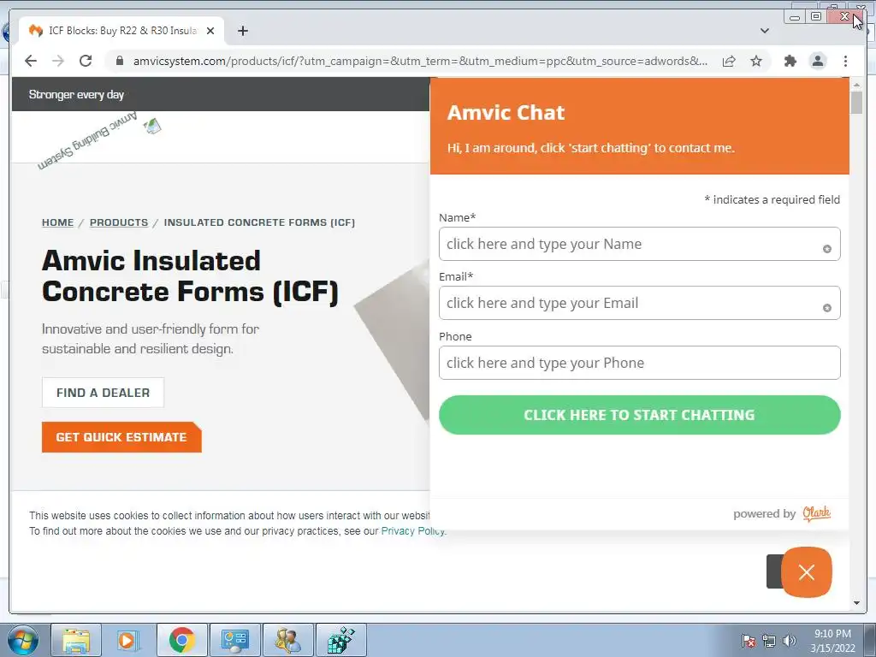Share this page using the share icon

click(x=729, y=61)
